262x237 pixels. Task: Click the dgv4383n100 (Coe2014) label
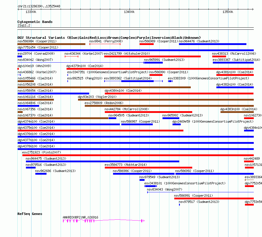click(x=239, y=109)
